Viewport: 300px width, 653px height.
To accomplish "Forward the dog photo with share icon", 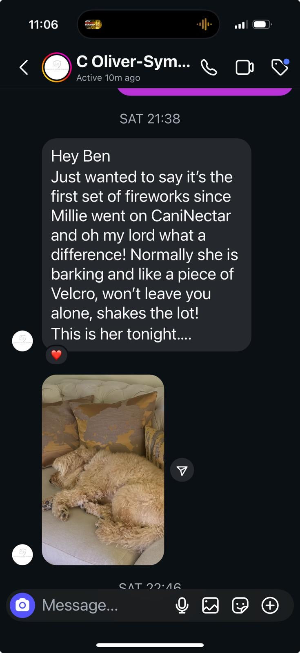I will point(182,471).
